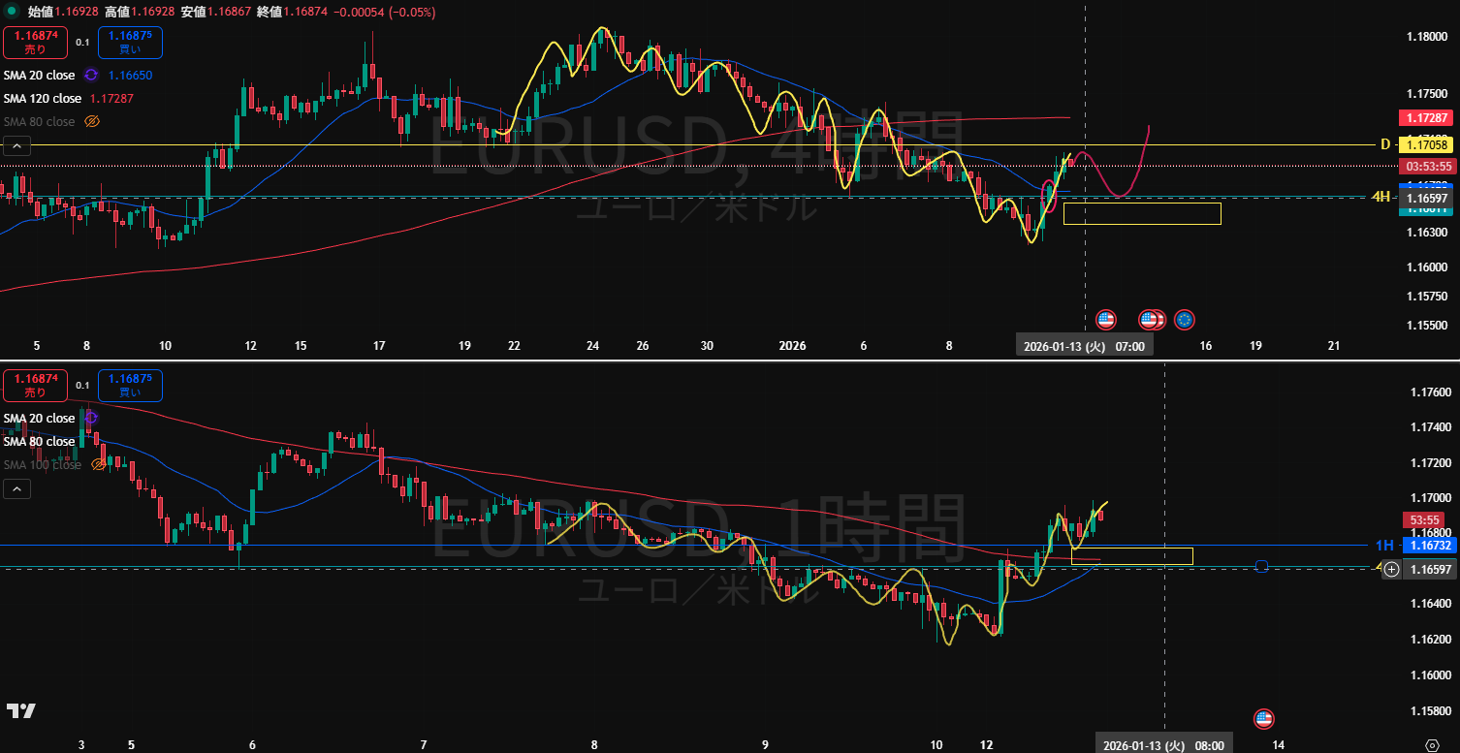Viewport: 1460px width, 753px height.
Task: Select the SMA 80 close label in lower chart
Action: (39, 442)
